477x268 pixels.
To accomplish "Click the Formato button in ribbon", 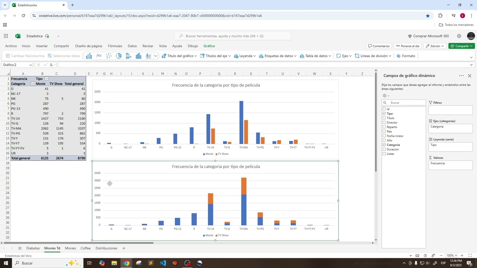I will point(406,56).
